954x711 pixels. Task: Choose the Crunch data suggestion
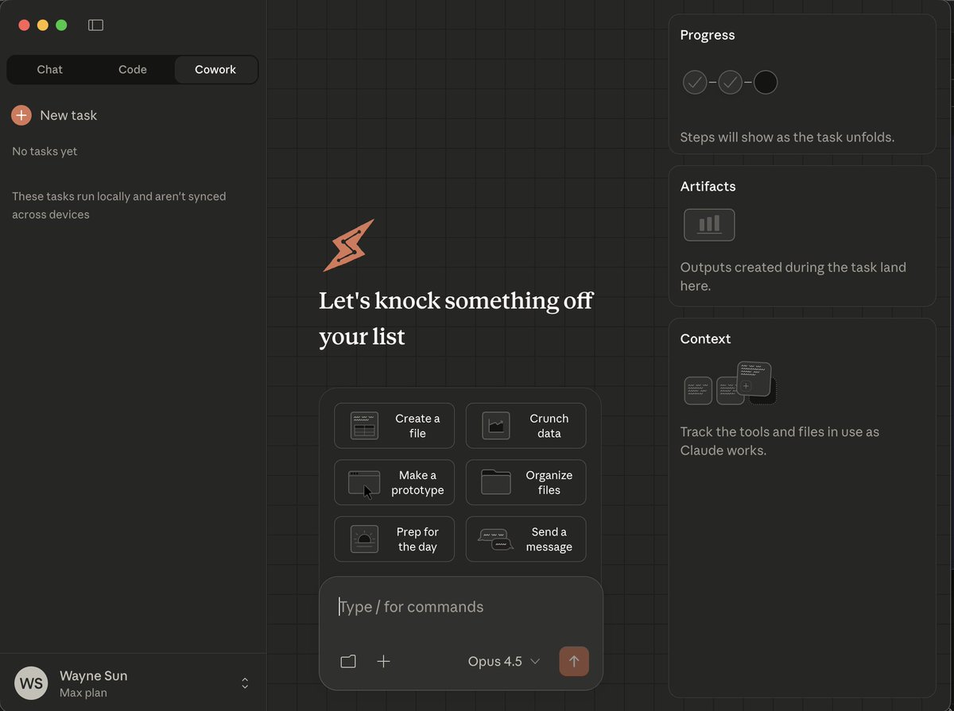[x=525, y=426]
